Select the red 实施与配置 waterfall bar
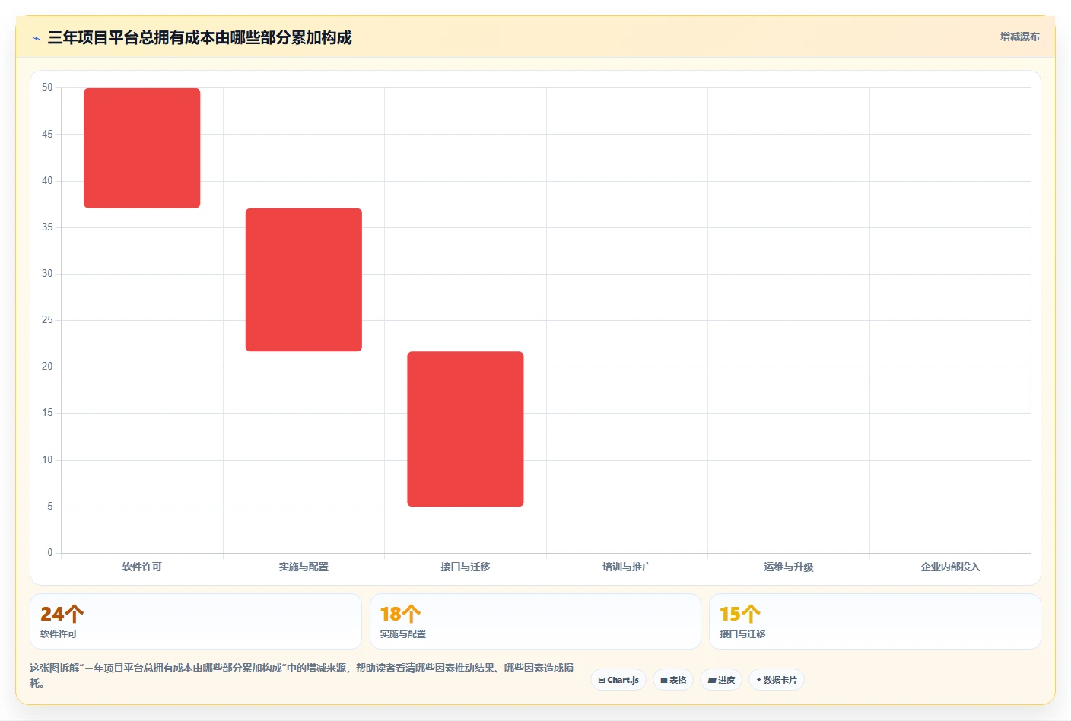1071x721 pixels. pos(304,280)
